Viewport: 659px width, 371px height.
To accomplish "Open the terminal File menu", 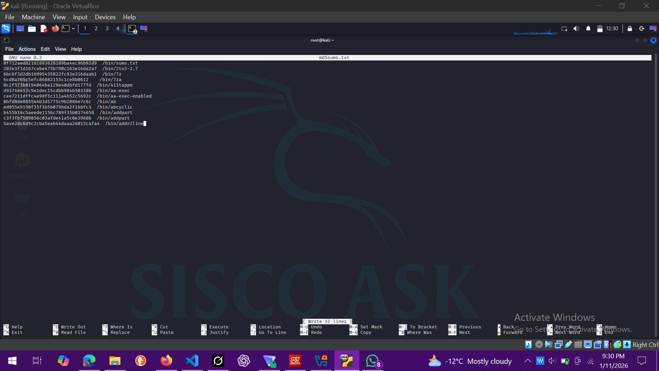I will 9,49.
